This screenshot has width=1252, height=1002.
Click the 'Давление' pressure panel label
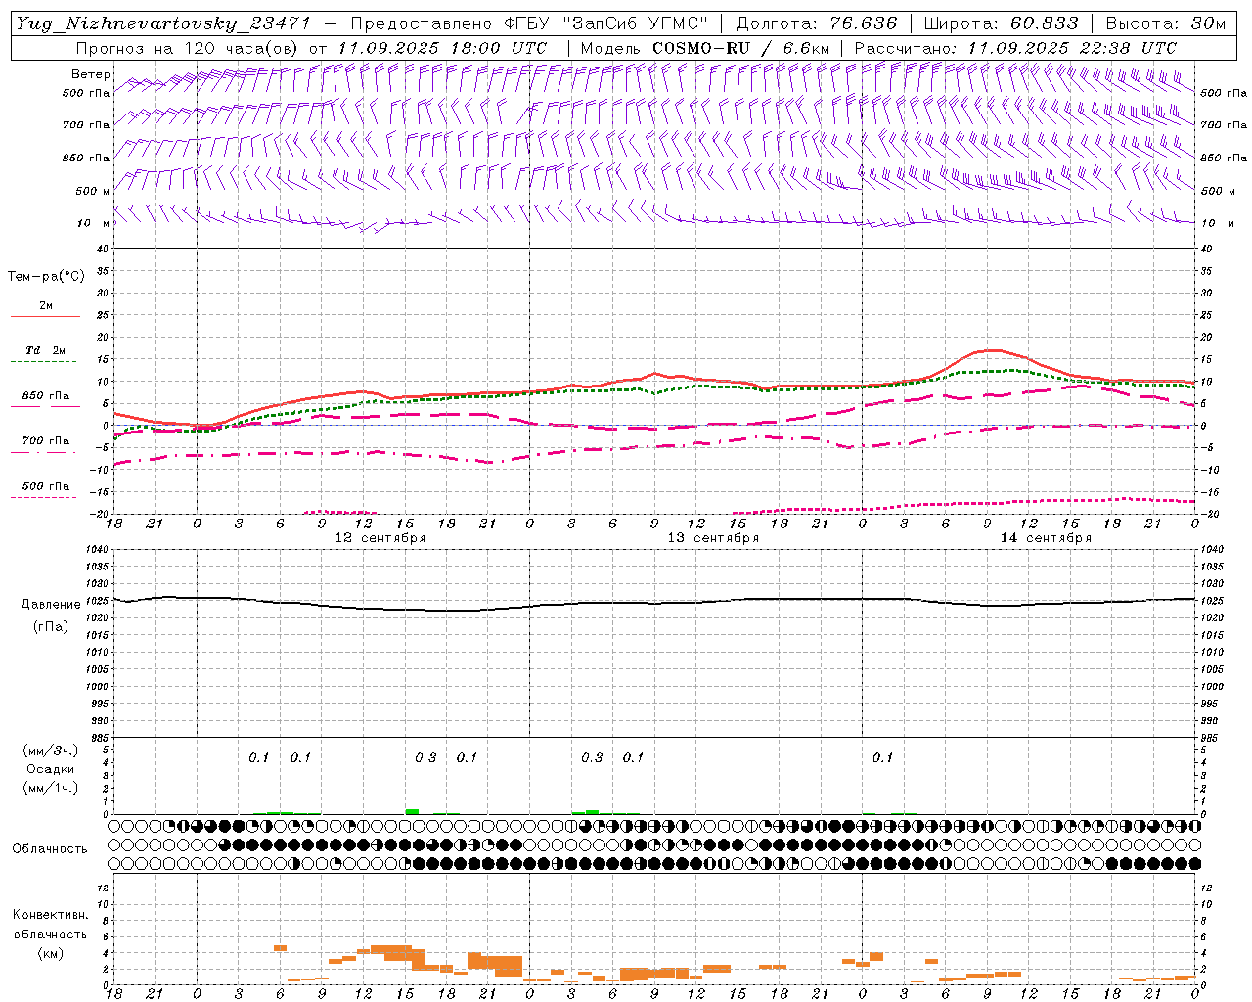click(x=51, y=605)
